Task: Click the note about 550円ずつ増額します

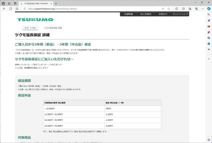Action: pos(76,132)
